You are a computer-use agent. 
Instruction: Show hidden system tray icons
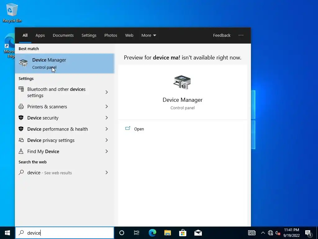point(263,233)
